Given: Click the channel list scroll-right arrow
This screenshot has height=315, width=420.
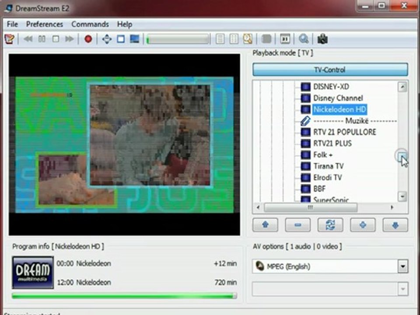Looking at the screenshot, I should [392, 207].
